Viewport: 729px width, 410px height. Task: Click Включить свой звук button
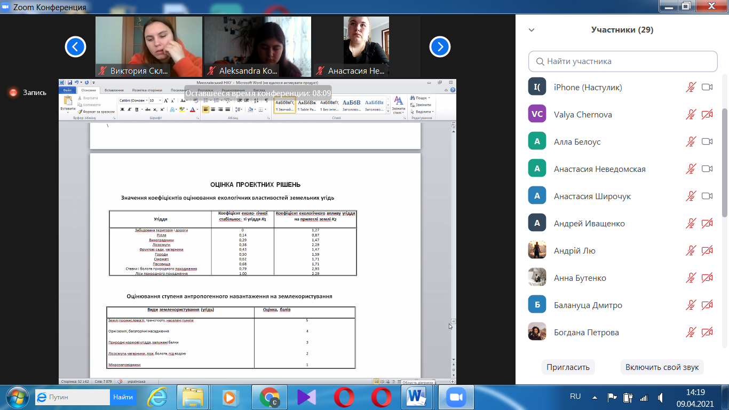662,367
